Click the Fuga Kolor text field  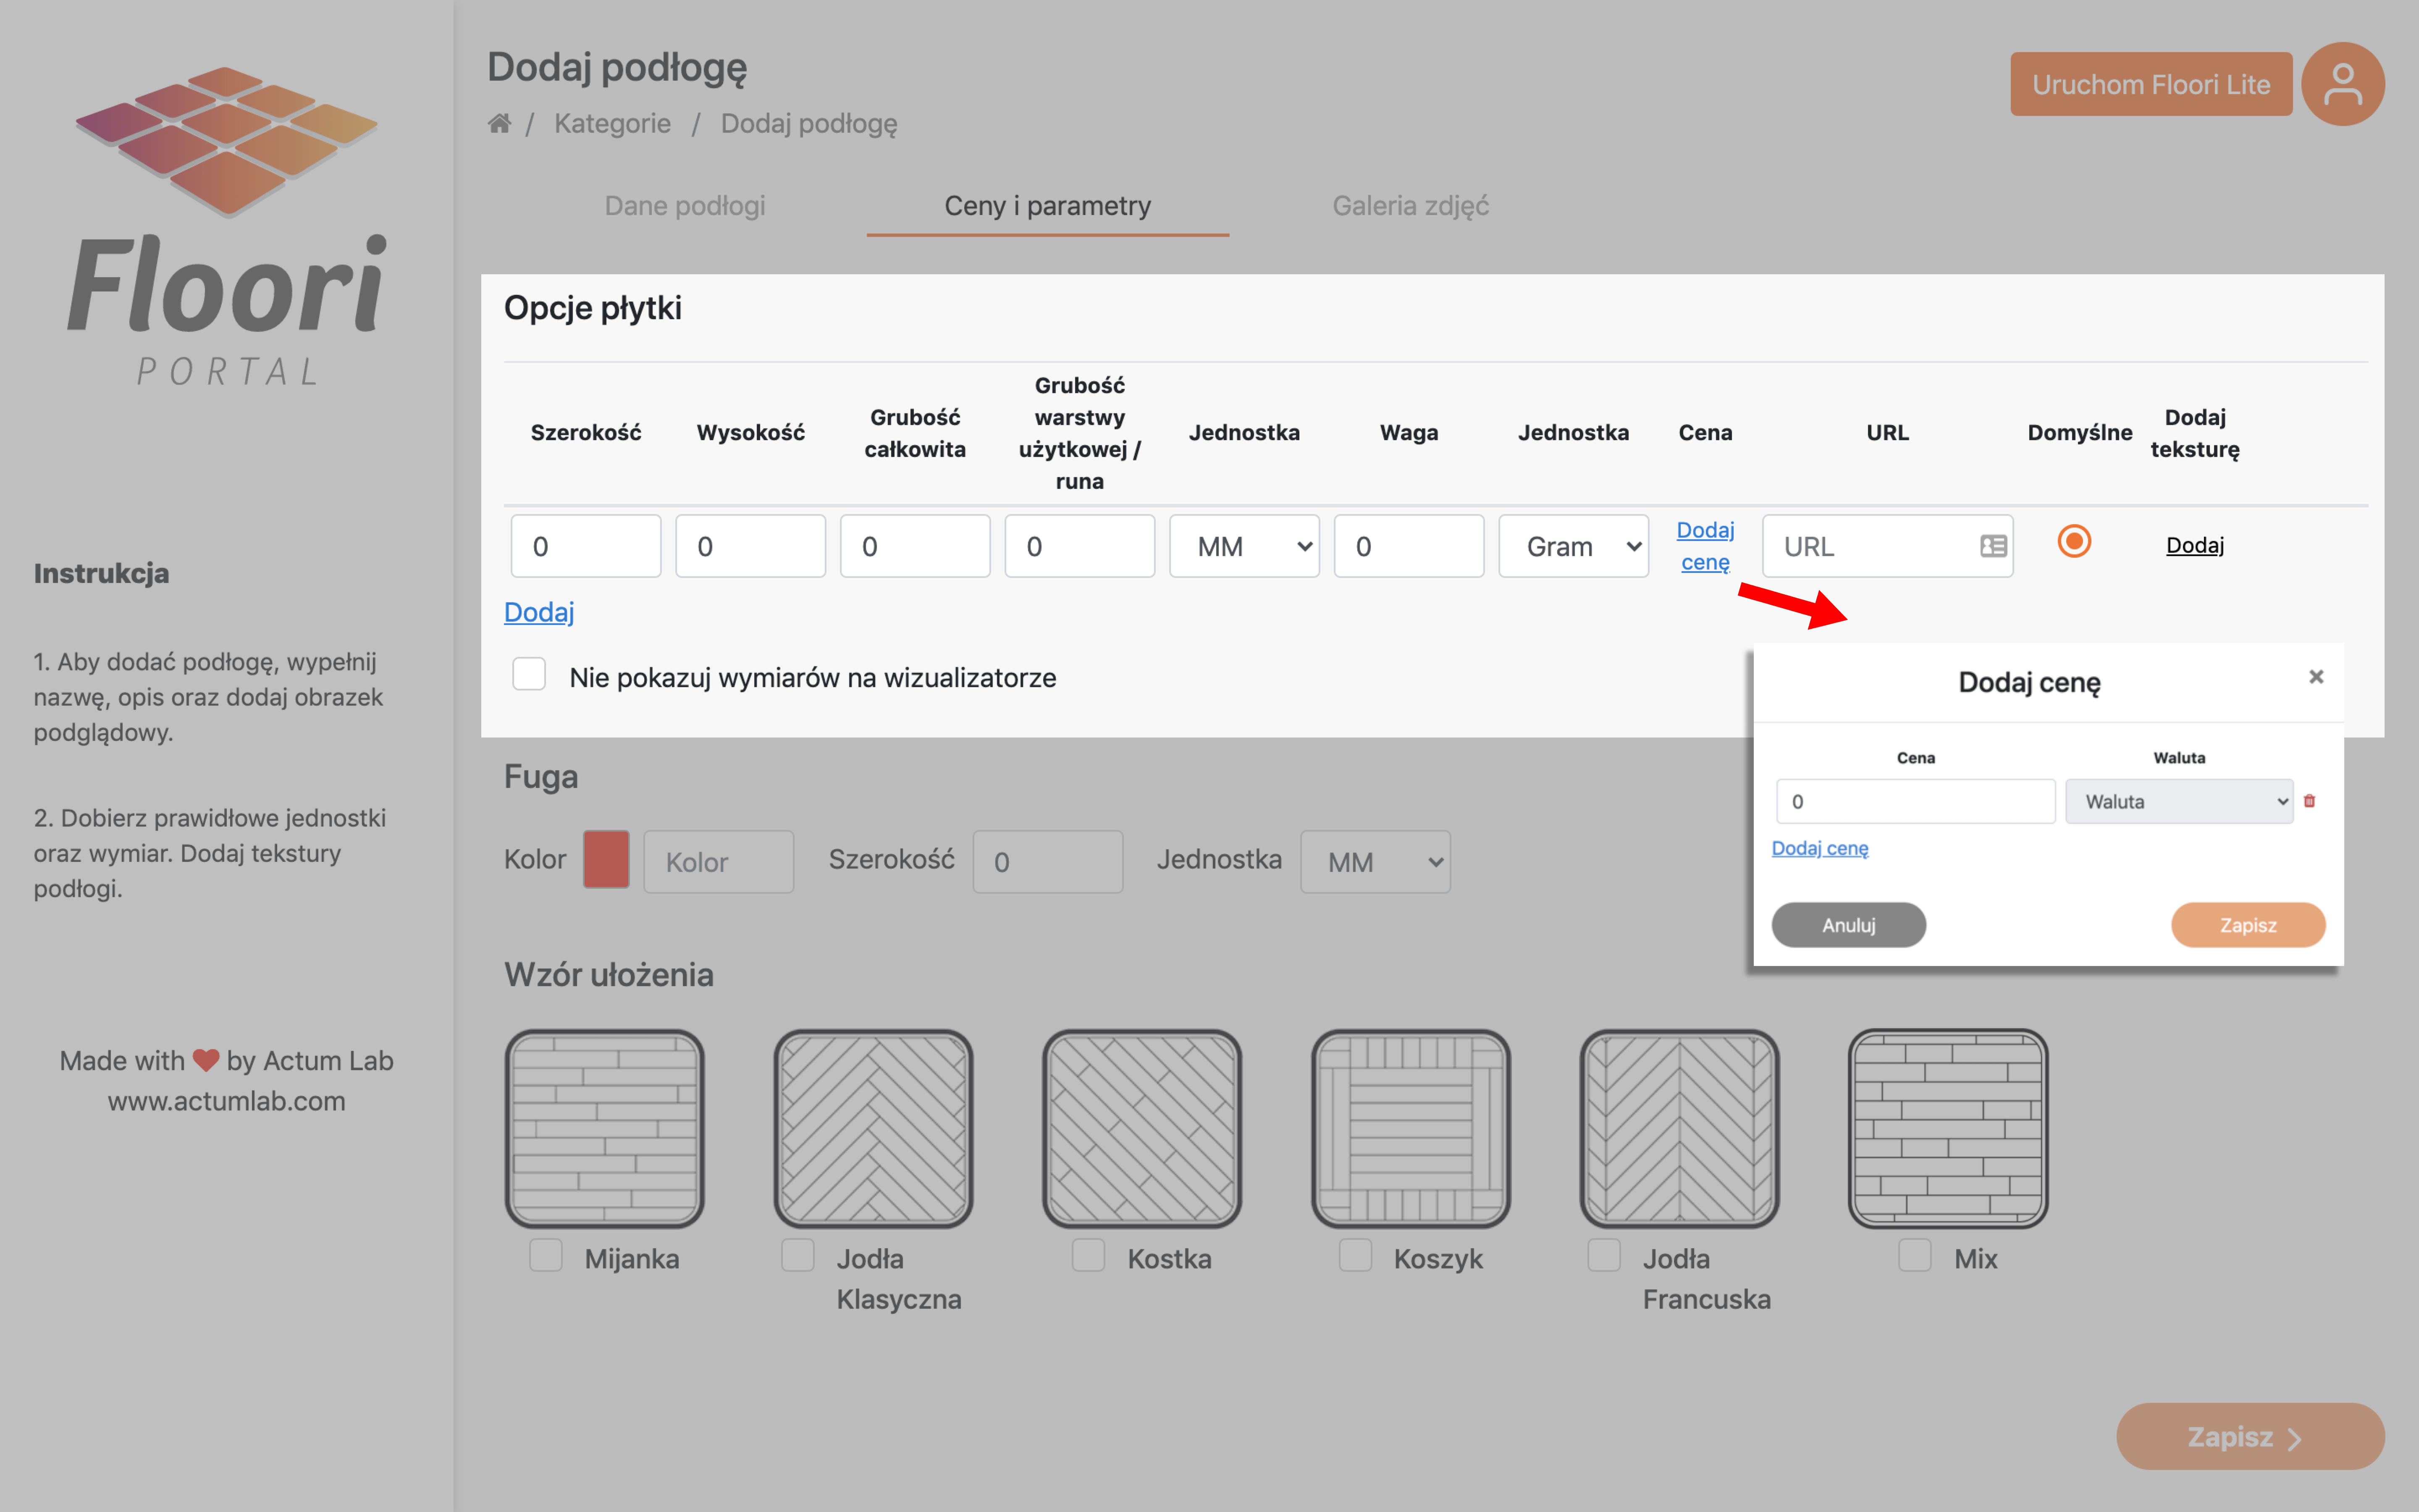click(719, 862)
